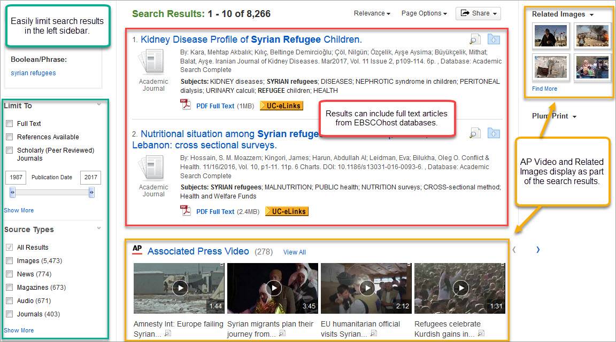616x342 pixels.
Task: Click preview magnifier icon for Kidney Disease result
Action: pyautogui.click(x=474, y=39)
